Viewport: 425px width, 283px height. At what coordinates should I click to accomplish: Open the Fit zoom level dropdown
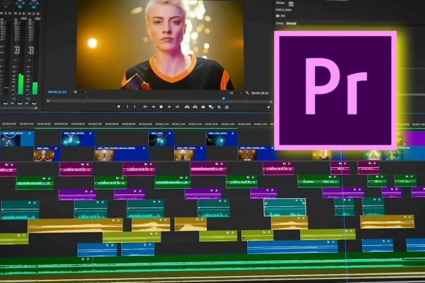pos(80,92)
